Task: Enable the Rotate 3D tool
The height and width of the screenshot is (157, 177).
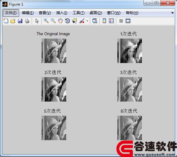Action: [x=67, y=21]
